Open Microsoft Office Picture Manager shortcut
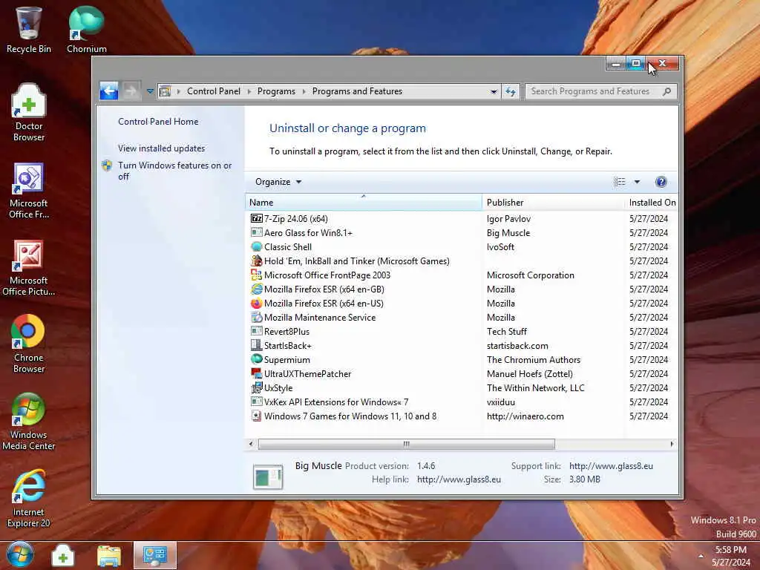Screen dimensions: 760x570 tap(29, 267)
